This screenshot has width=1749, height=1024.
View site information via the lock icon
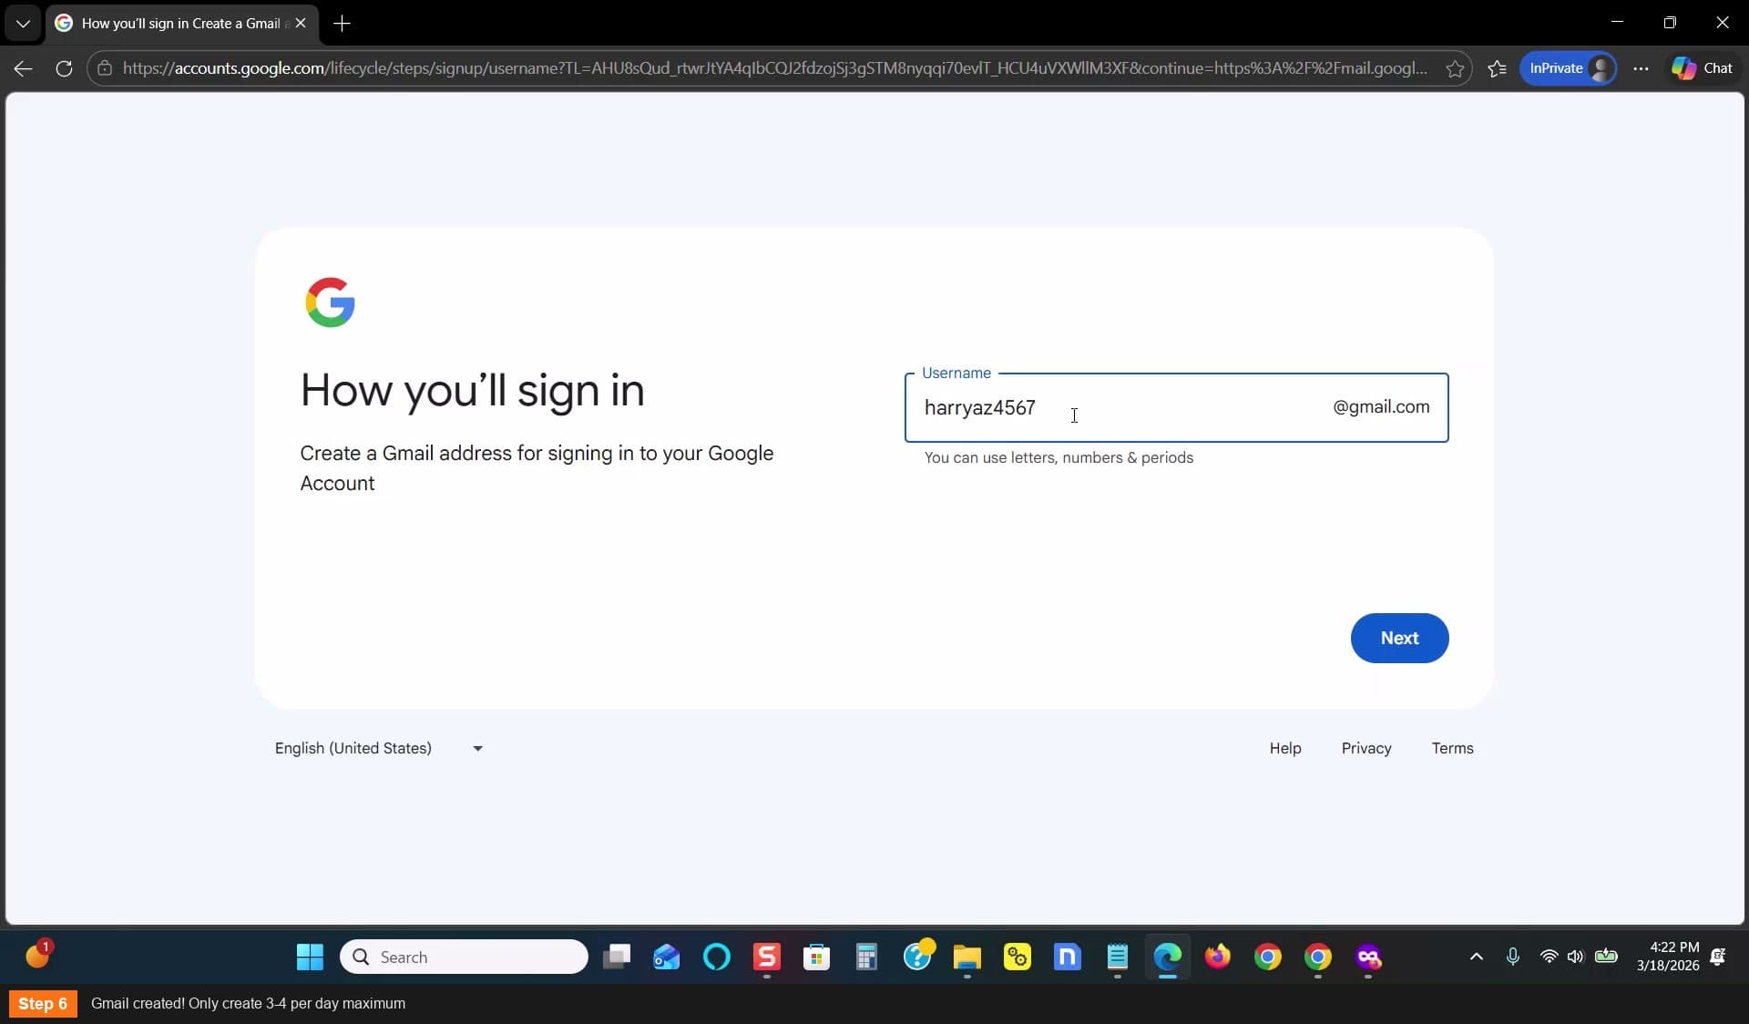click(105, 68)
